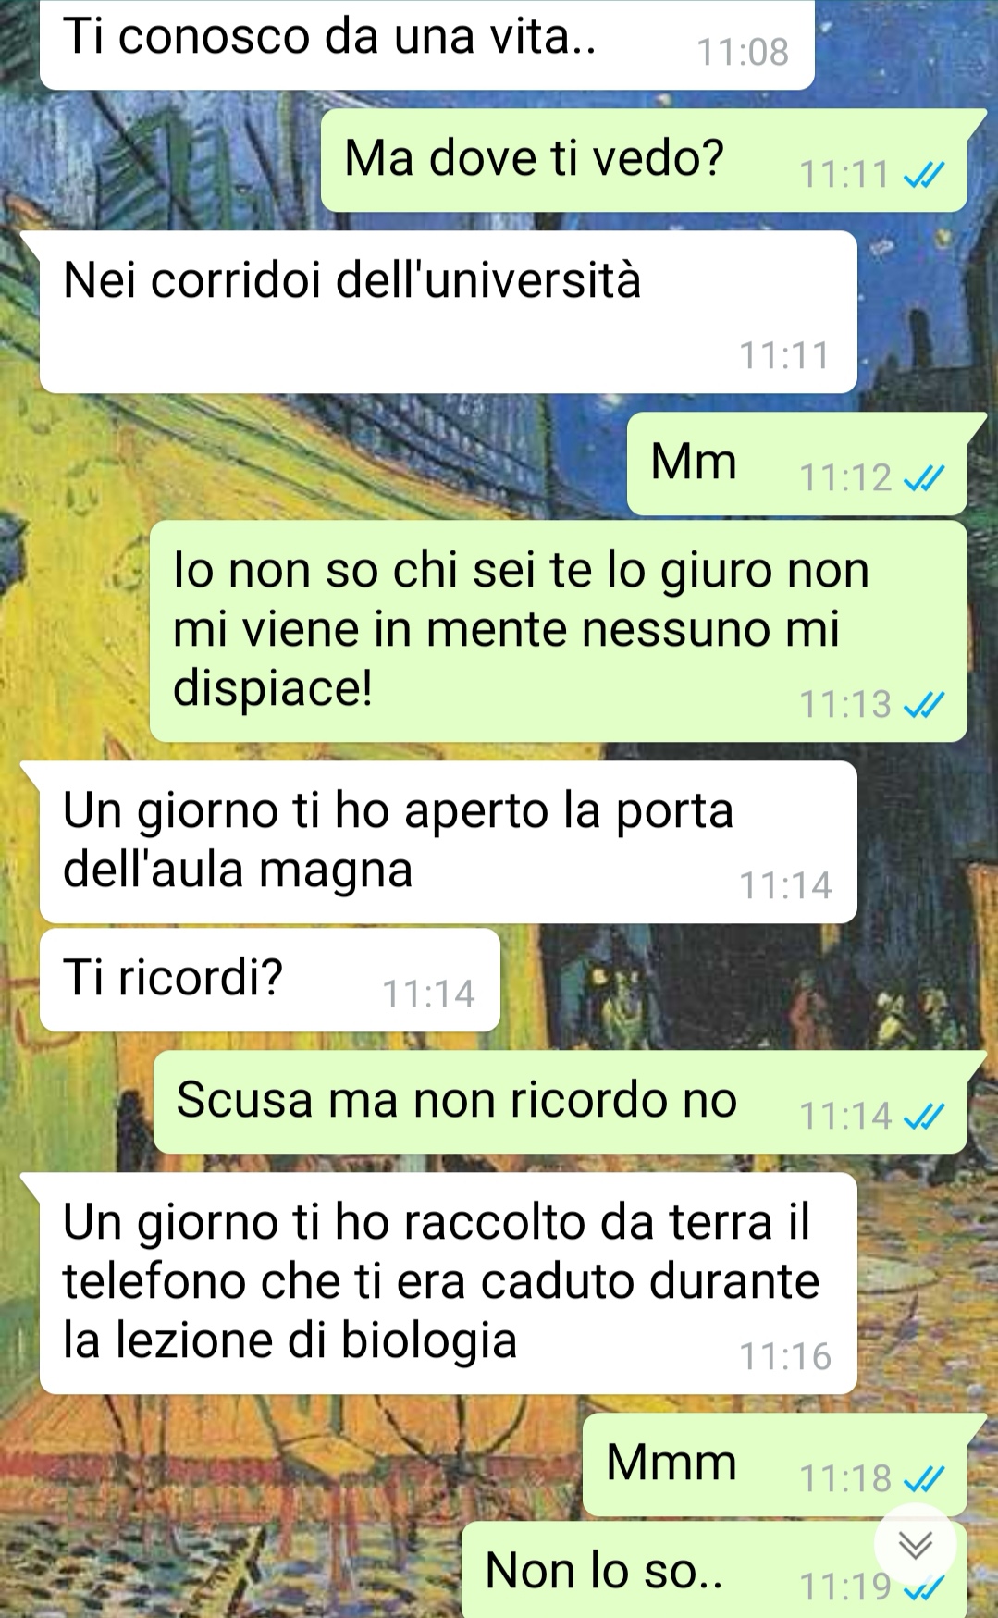The width and height of the screenshot is (998, 1618).
Task: Click the 11:08 timestamp on first message
Action: 743,52
